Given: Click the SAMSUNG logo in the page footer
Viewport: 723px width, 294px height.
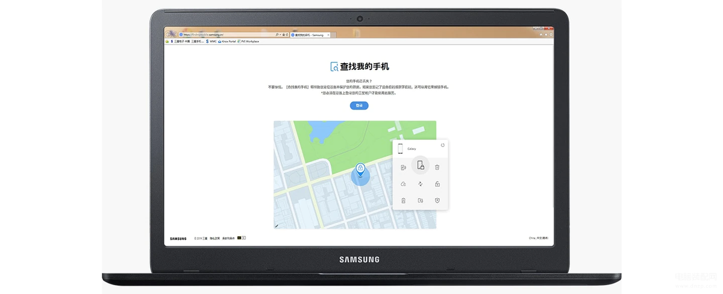Looking at the screenshot, I should [x=178, y=238].
